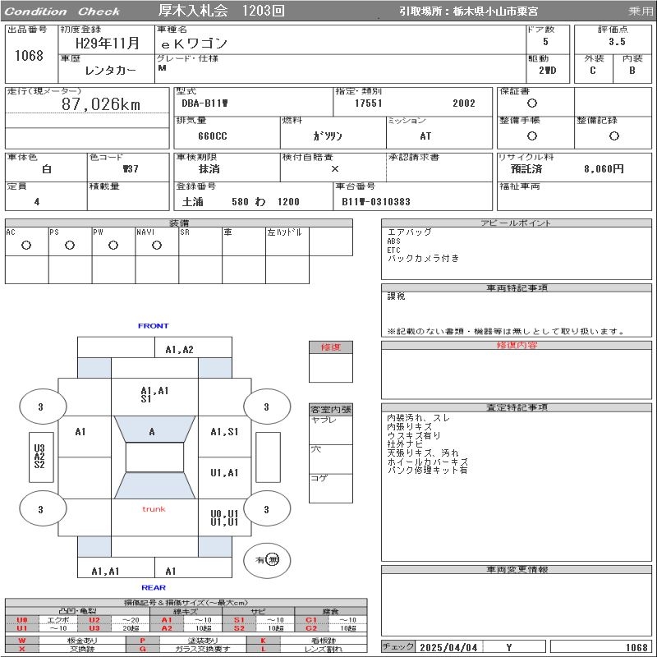657x657 pixels.
Task: Click rear right tire circle 3
Action: (267, 509)
